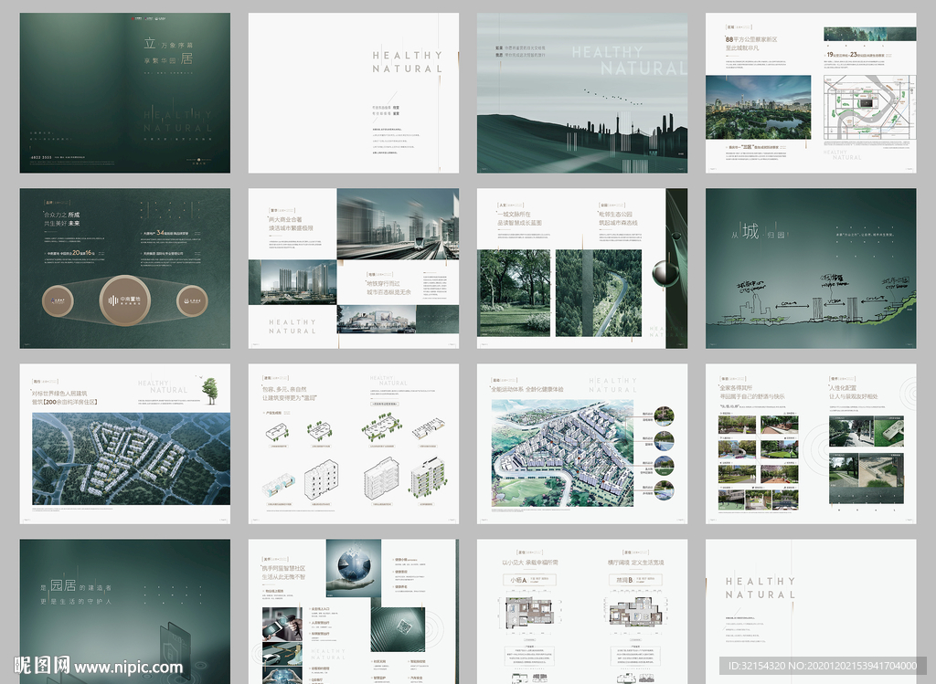The width and height of the screenshot is (936, 684).
Task: Click the dark green glass sphere graphic
Action: 665,273
